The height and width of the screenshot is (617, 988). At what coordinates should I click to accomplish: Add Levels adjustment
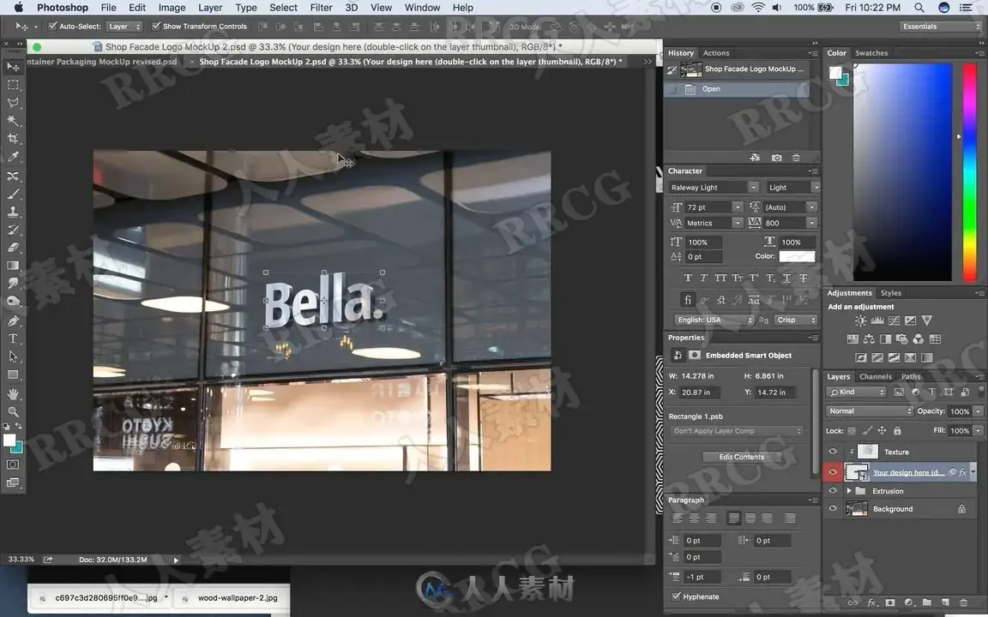click(877, 320)
